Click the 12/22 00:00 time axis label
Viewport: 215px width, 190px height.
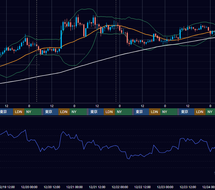tap(120, 187)
